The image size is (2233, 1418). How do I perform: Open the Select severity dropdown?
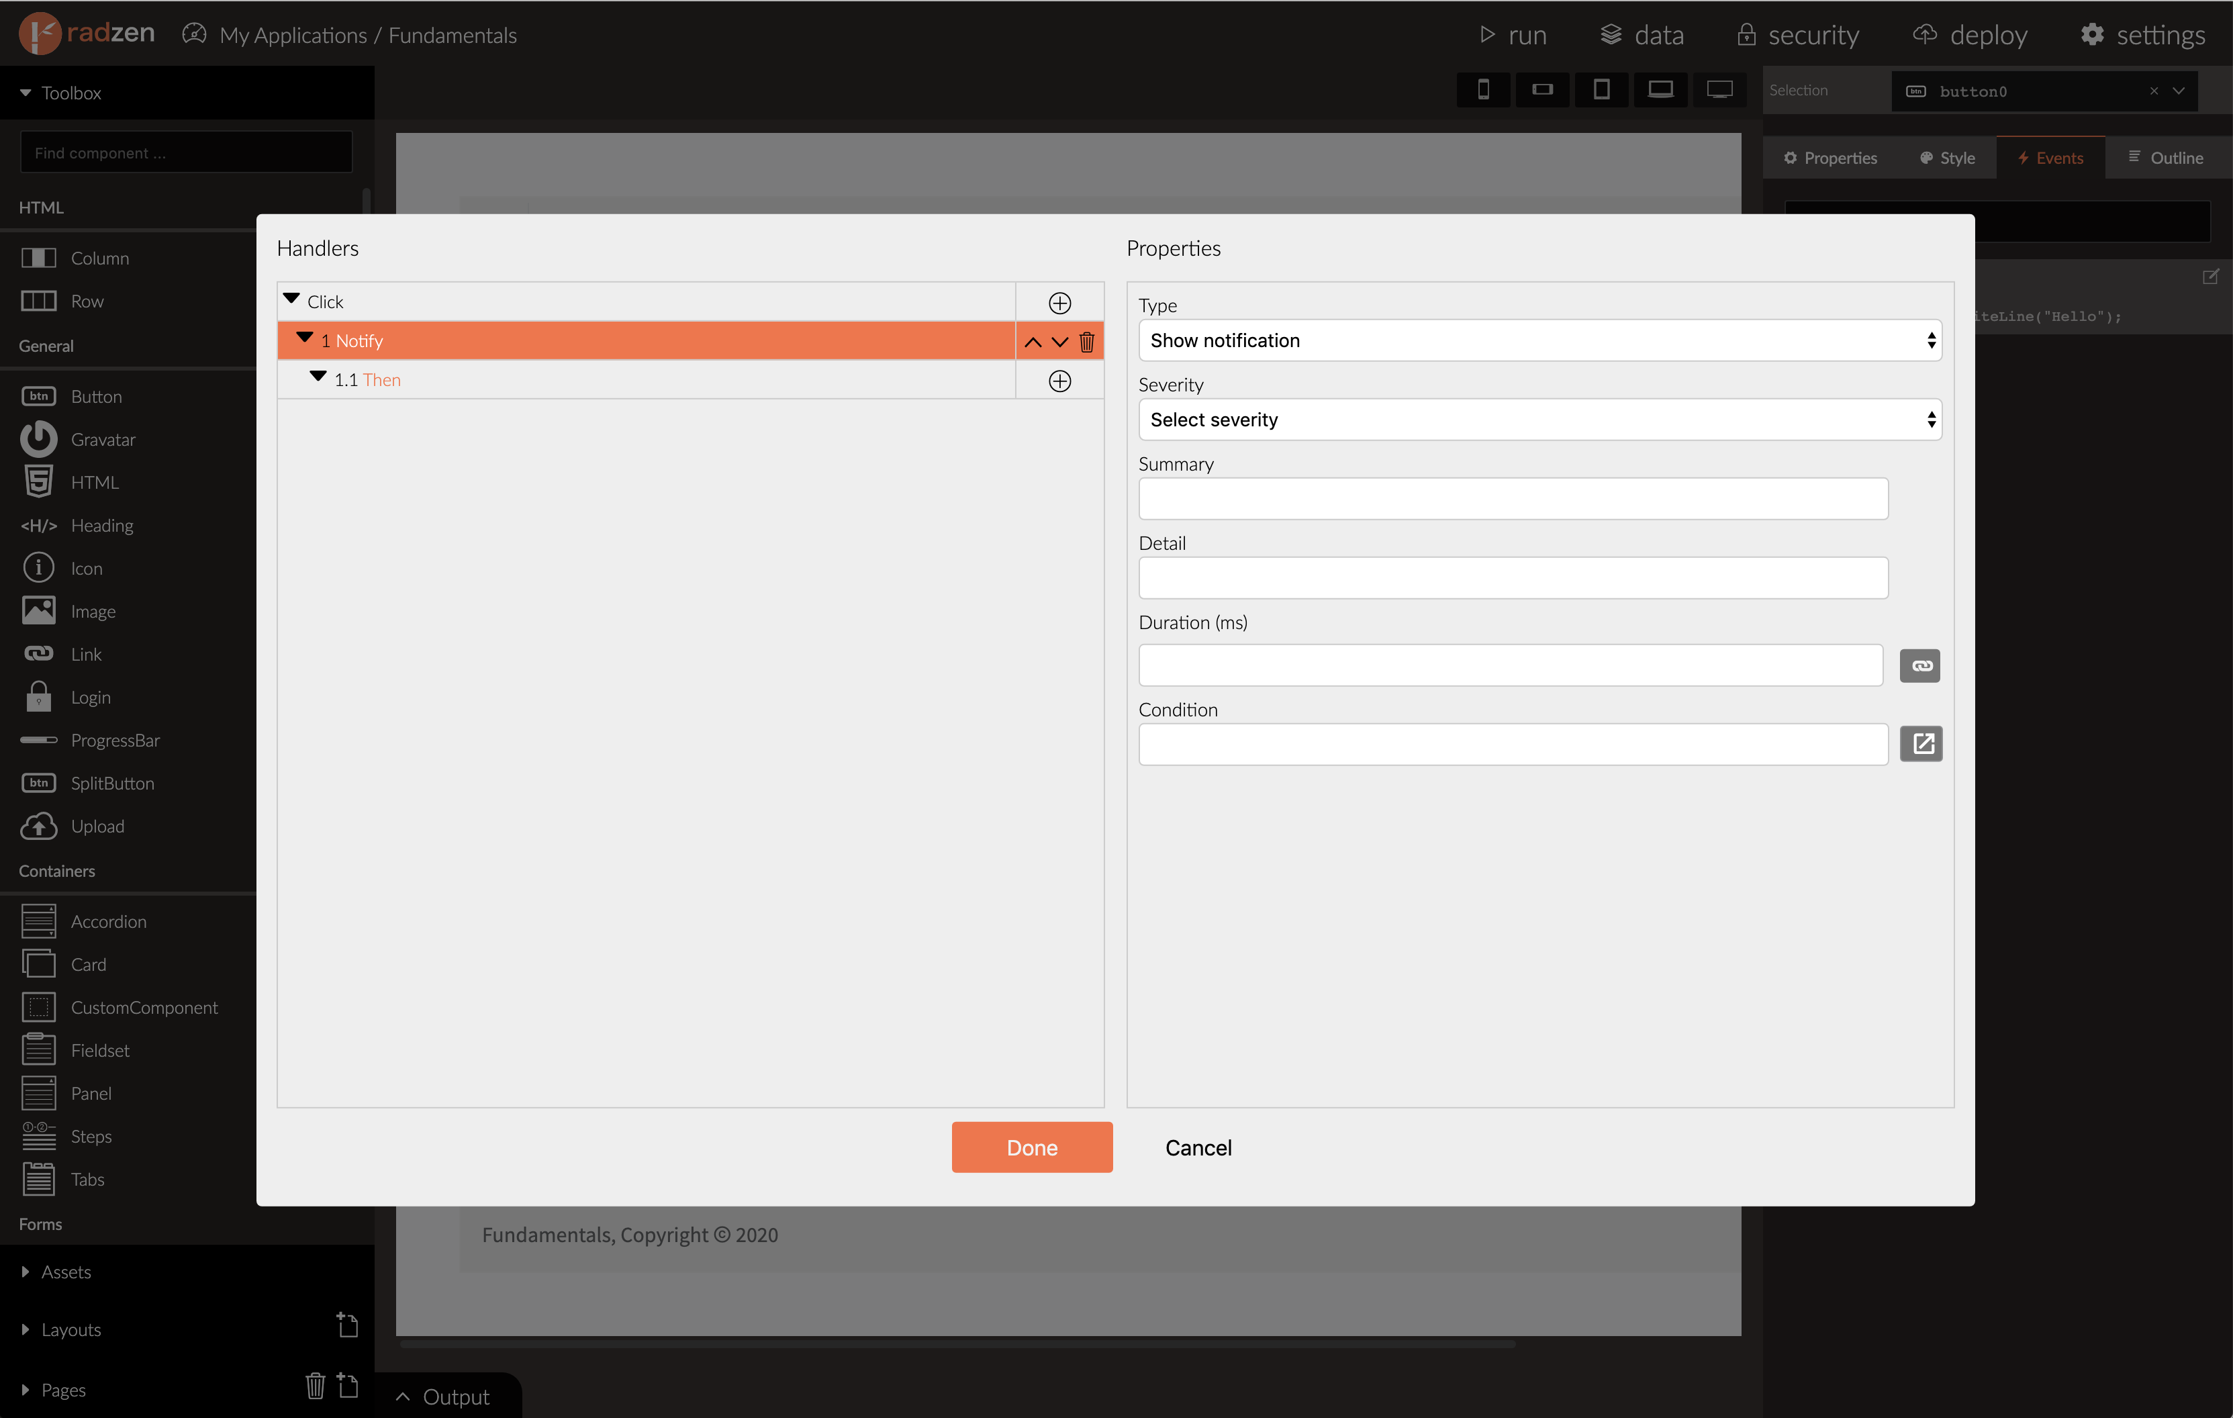(1539, 420)
